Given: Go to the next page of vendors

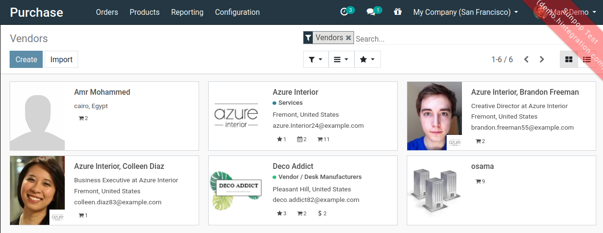Looking at the screenshot, I should coord(542,59).
